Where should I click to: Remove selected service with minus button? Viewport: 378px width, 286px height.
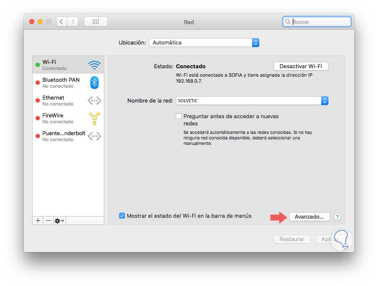[x=48, y=221]
